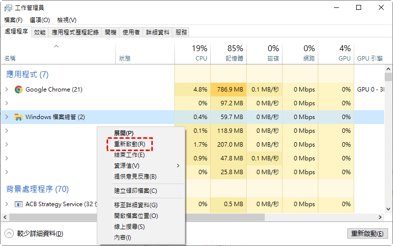
Task: Sort by the 磁碟 column header
Action: click(x=264, y=54)
